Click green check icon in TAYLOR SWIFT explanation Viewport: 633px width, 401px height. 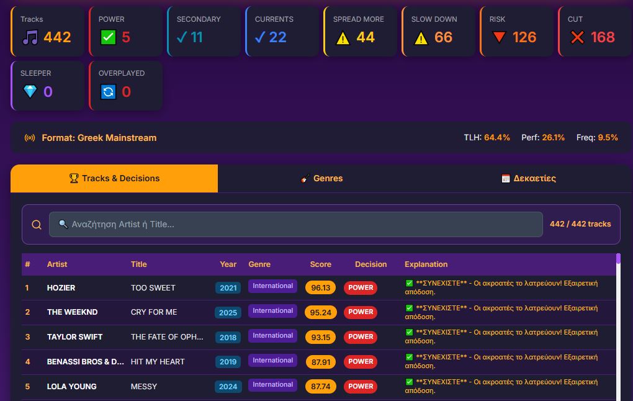[409, 332]
